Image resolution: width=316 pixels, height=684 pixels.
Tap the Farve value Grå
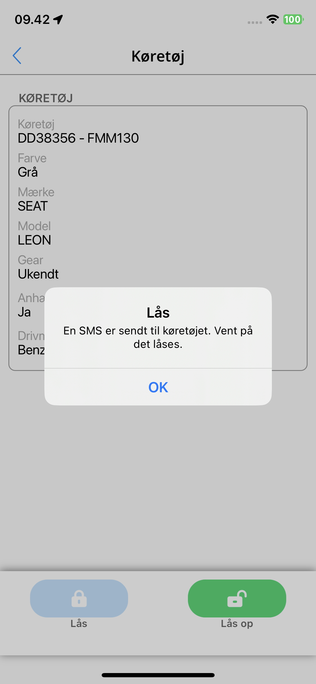coord(28,172)
